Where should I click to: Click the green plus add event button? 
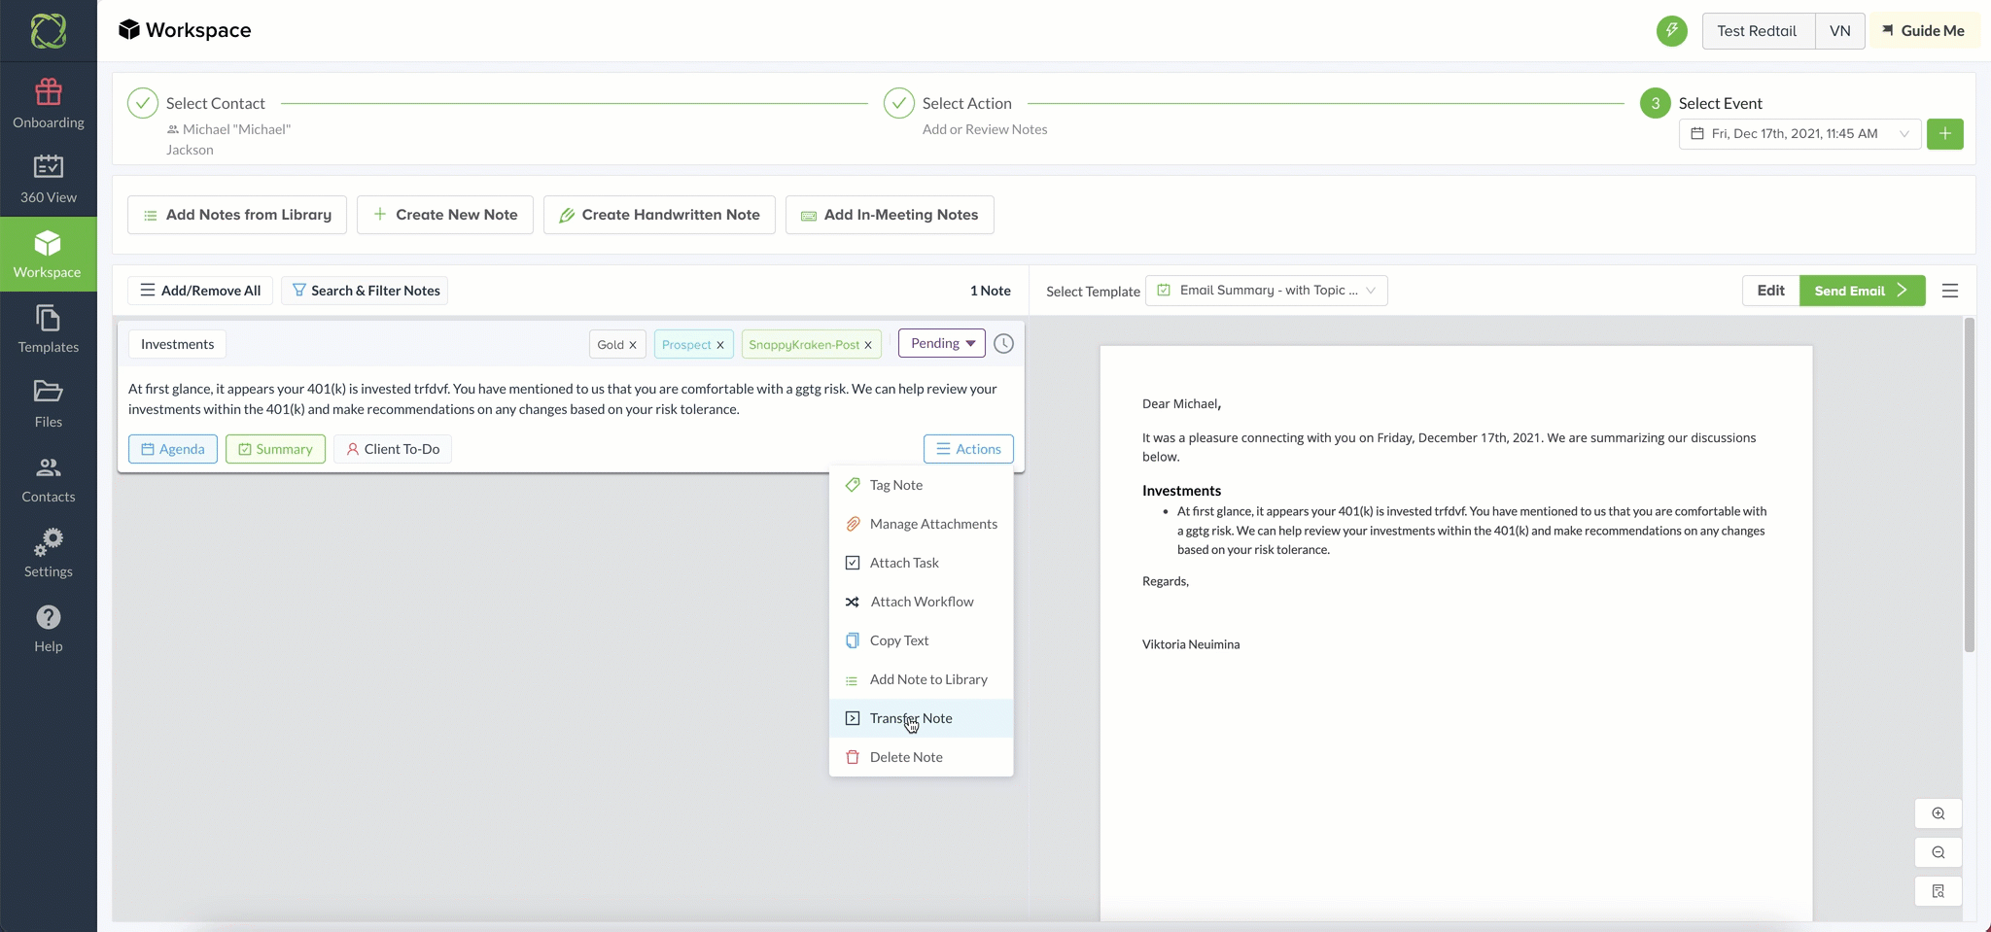click(1944, 133)
